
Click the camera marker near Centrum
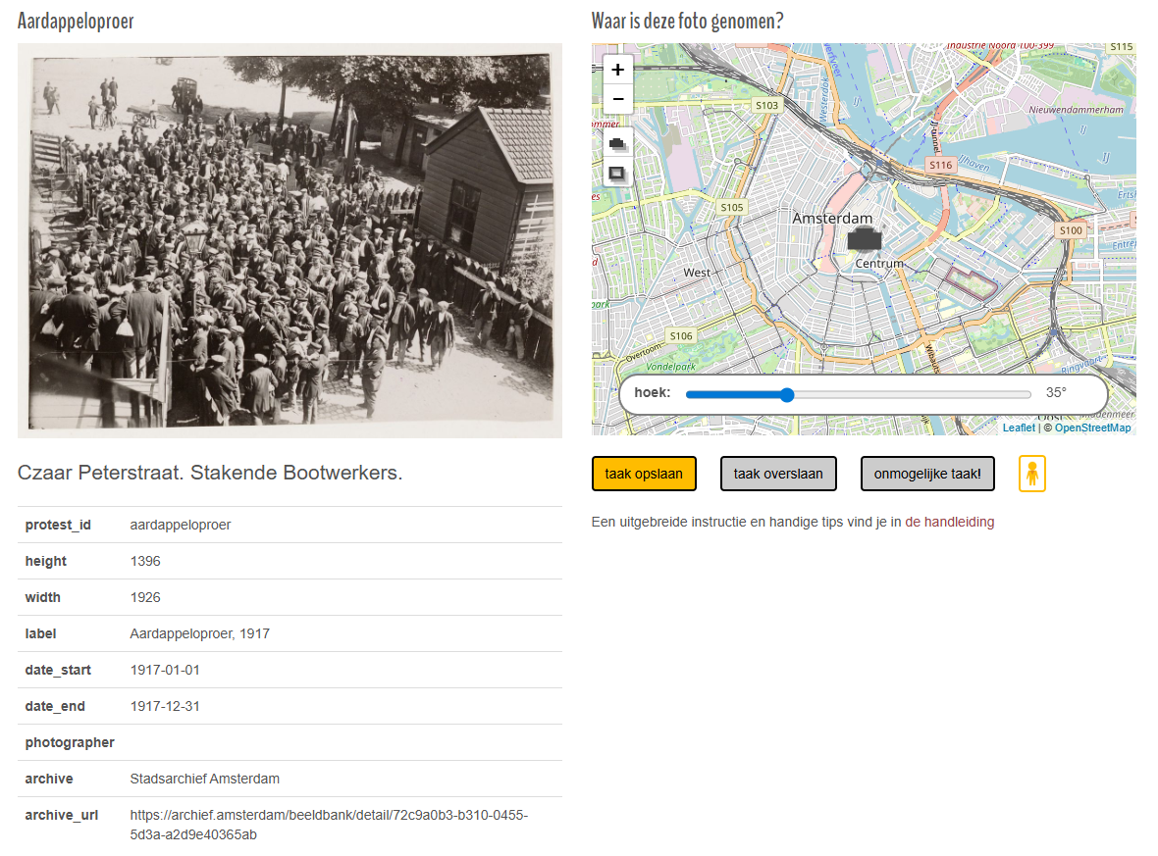(x=868, y=238)
